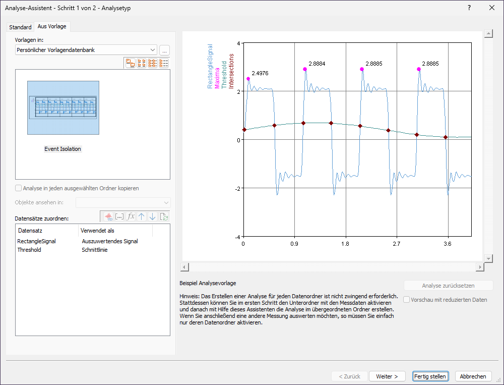Browse template database with the '...' button
Viewport: 504px width, 385px height.
point(165,50)
